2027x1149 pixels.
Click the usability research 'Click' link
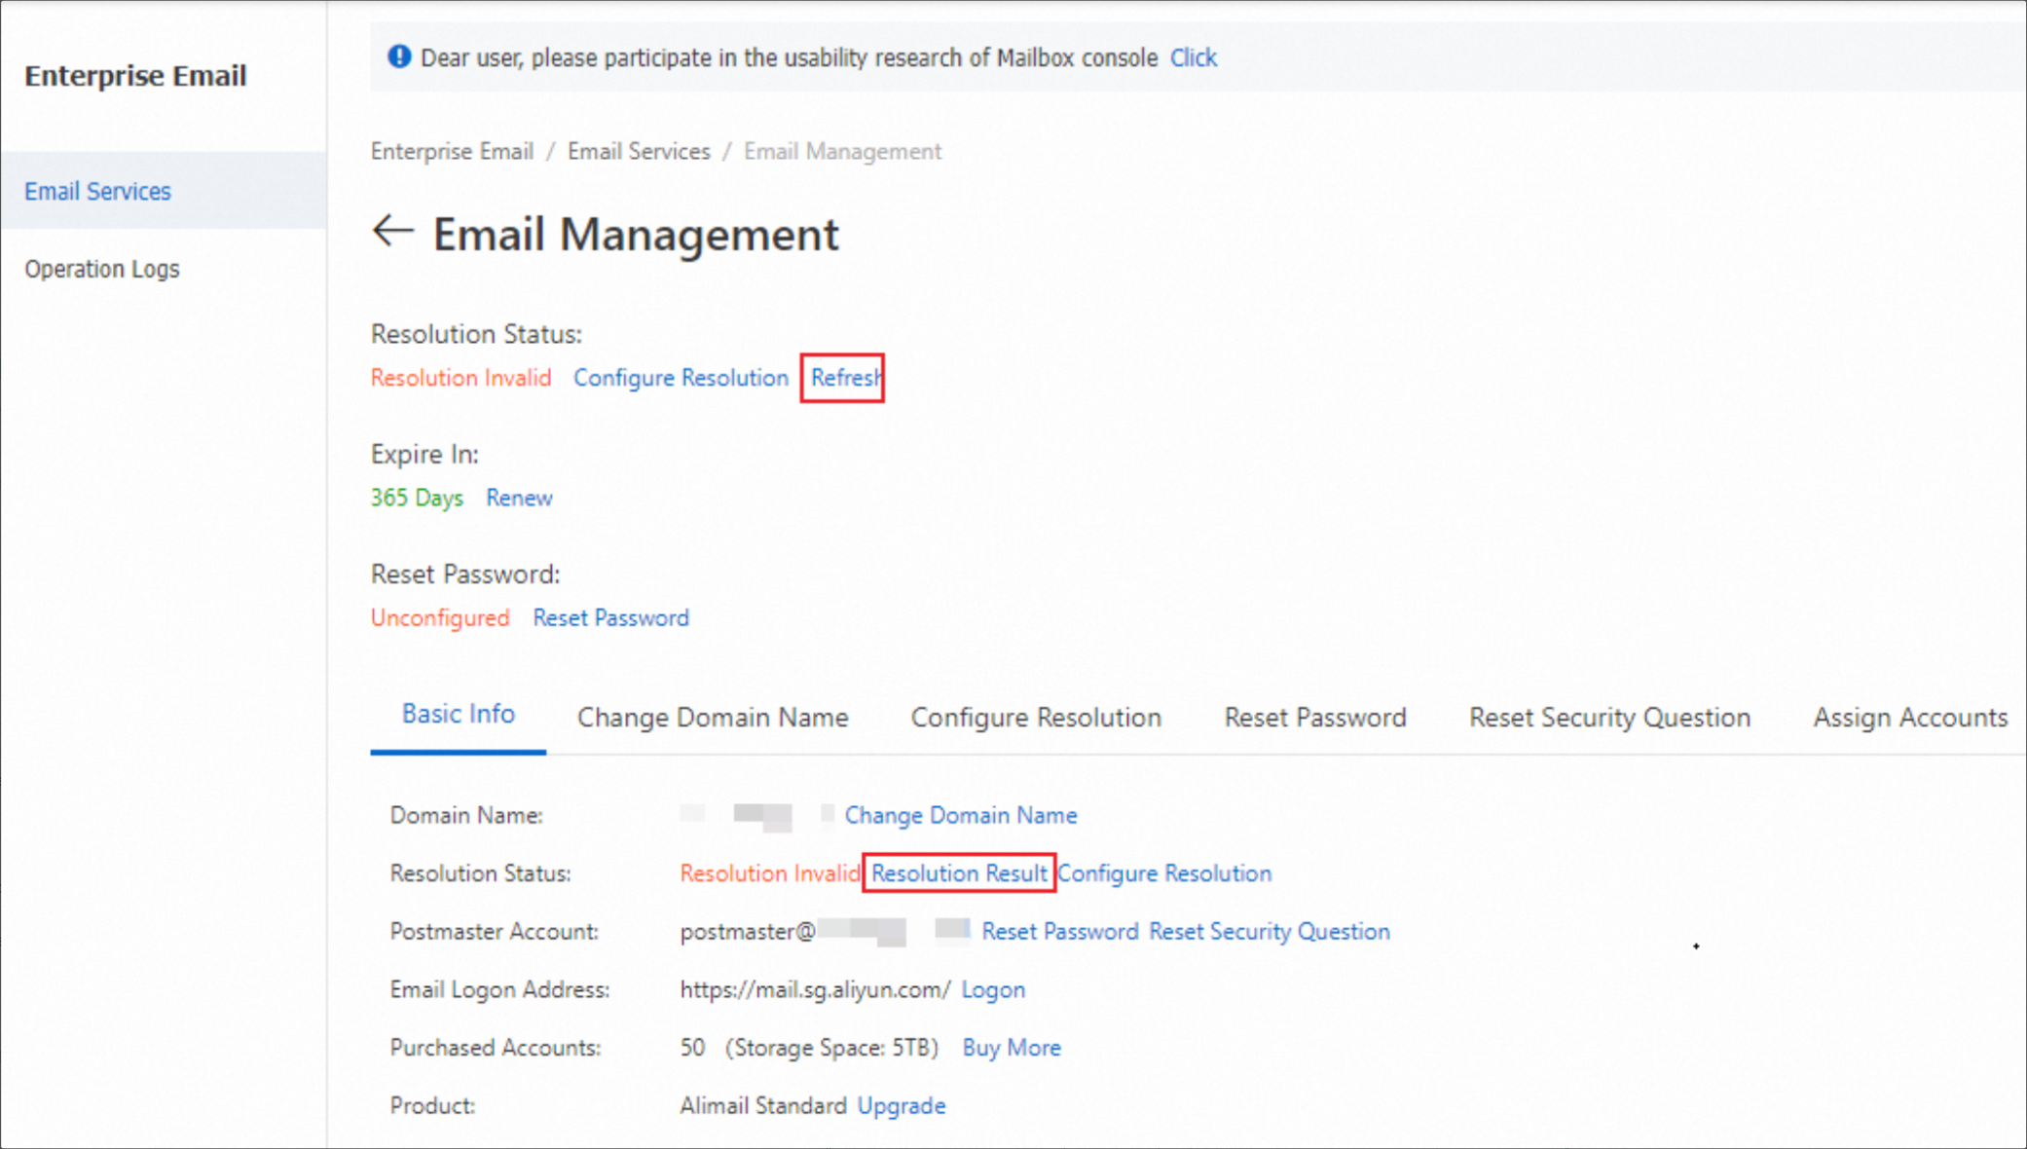[x=1194, y=57]
